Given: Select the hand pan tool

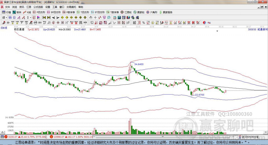Looking at the screenshot, I should coord(91,18).
